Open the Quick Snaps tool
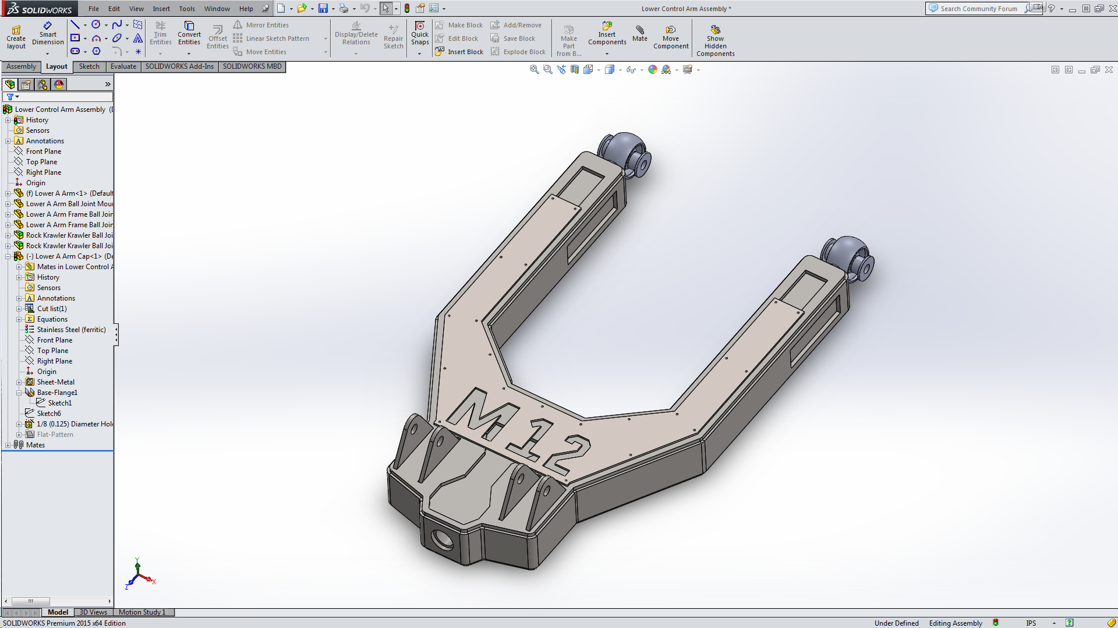The image size is (1118, 628). pyautogui.click(x=420, y=34)
